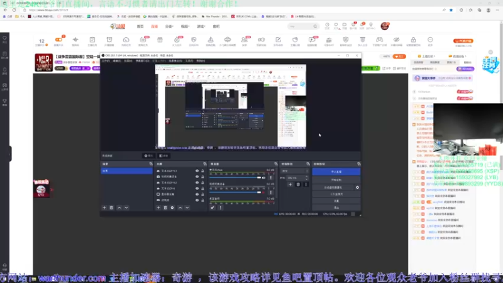The height and width of the screenshot is (283, 503).
Task: Remove transition with trash icon
Action: (298, 184)
